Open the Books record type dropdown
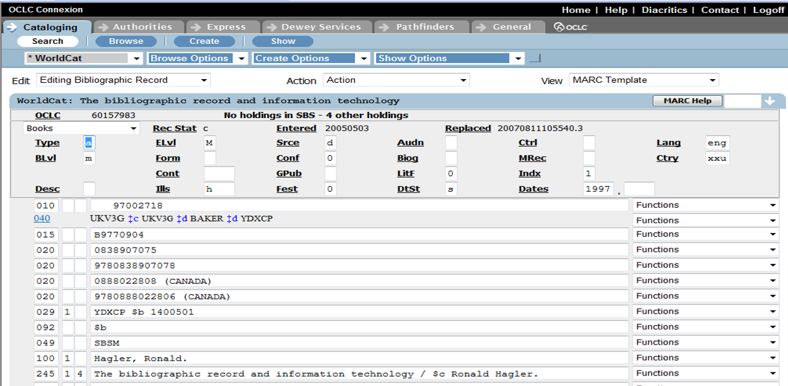 tap(81, 129)
